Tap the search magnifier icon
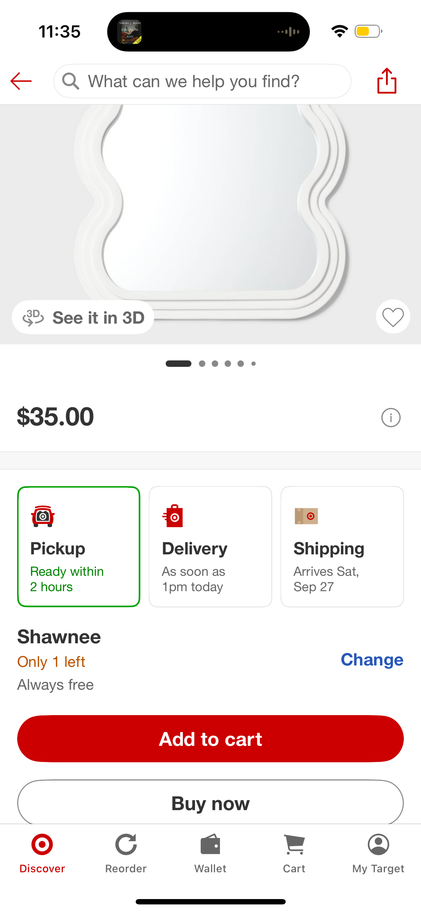The height and width of the screenshot is (913, 421). click(70, 81)
